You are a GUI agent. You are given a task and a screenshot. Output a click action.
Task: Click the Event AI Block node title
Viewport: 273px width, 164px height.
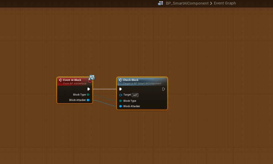coord(72,80)
